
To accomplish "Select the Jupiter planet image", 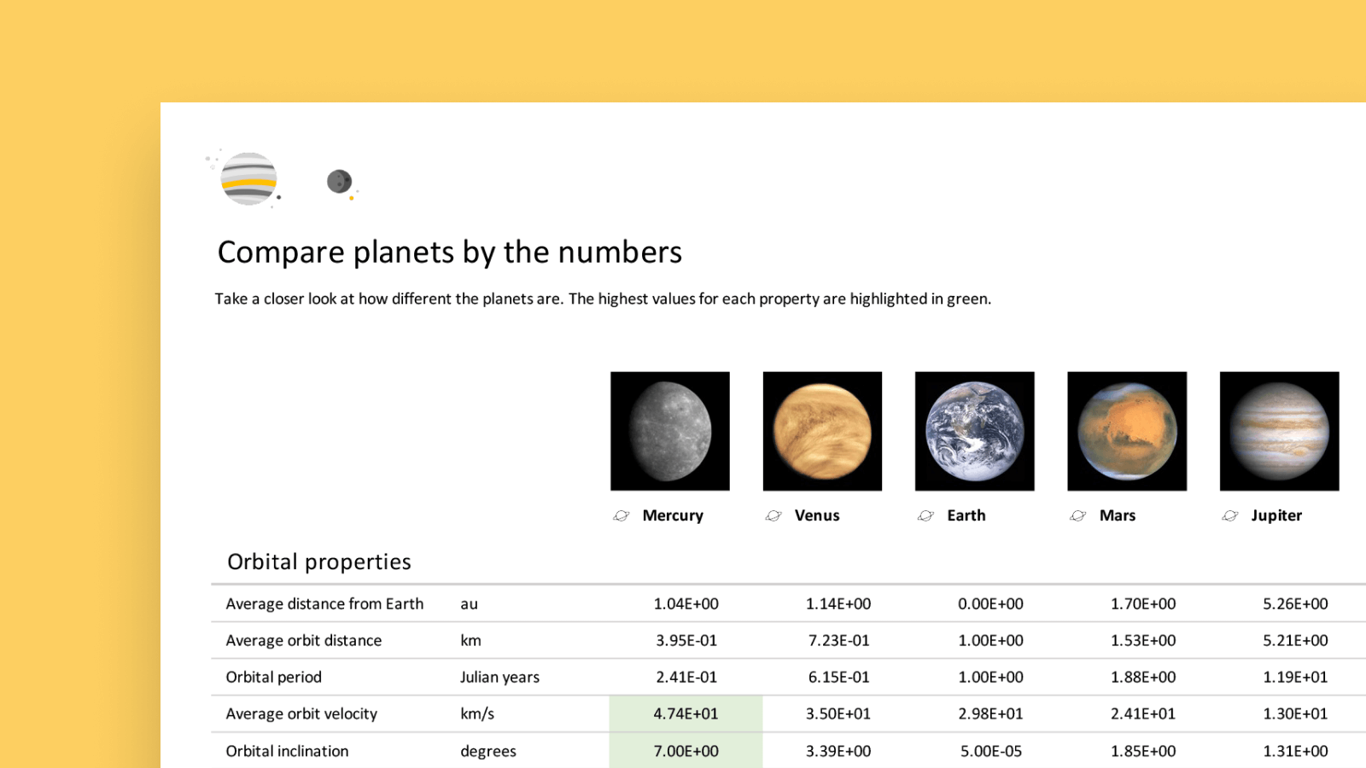I will point(1280,431).
